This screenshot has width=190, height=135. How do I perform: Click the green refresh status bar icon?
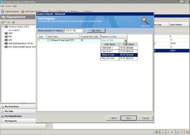pyautogui.click(x=157, y=132)
